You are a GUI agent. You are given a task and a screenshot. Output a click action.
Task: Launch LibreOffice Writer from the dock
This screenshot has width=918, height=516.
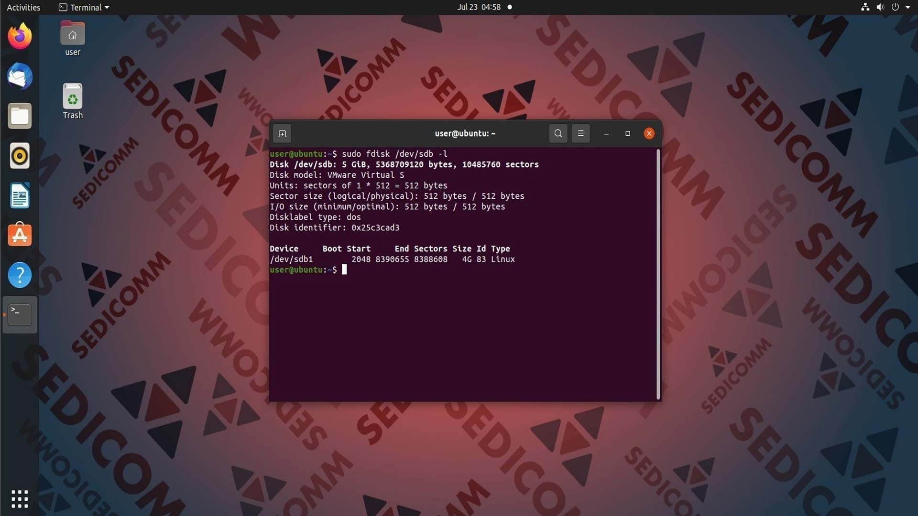pyautogui.click(x=20, y=195)
